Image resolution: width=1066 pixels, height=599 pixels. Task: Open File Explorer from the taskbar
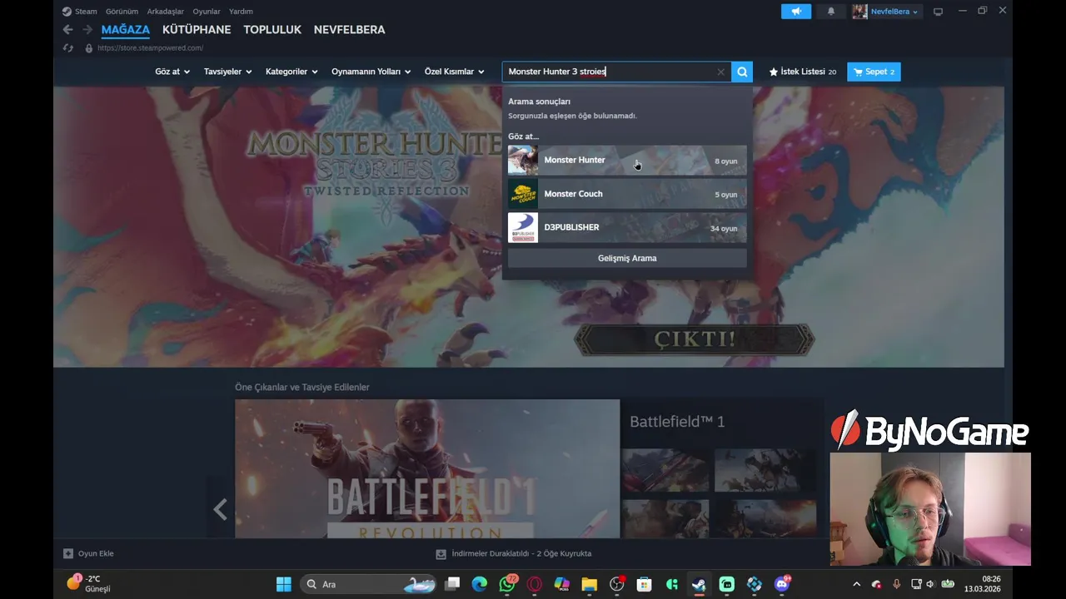click(589, 584)
